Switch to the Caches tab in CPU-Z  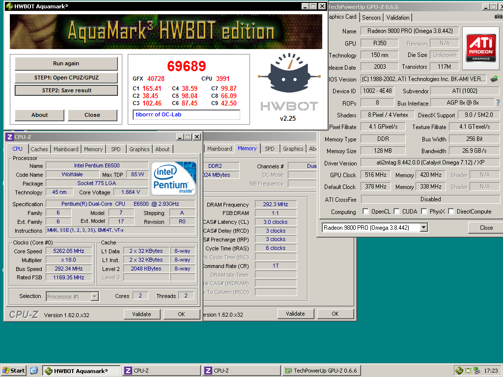pos(39,149)
